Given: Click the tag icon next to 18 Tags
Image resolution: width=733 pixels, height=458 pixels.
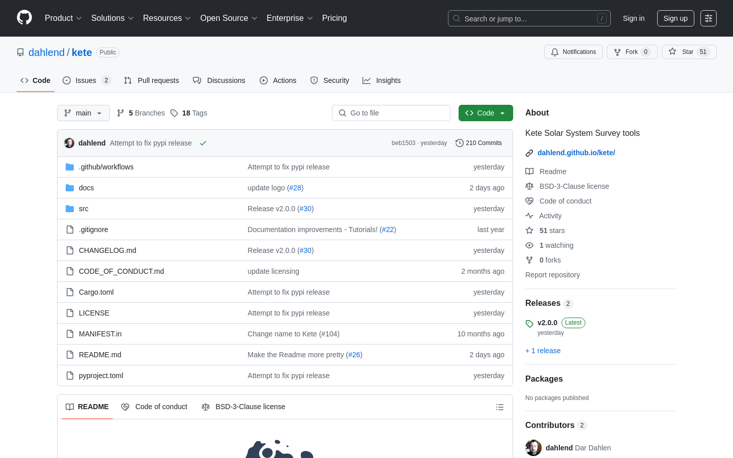Looking at the screenshot, I should (174, 113).
